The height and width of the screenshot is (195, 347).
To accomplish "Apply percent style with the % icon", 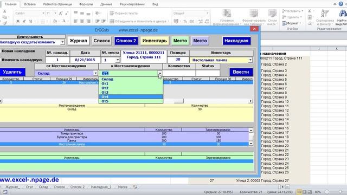I will tap(185, 22).
